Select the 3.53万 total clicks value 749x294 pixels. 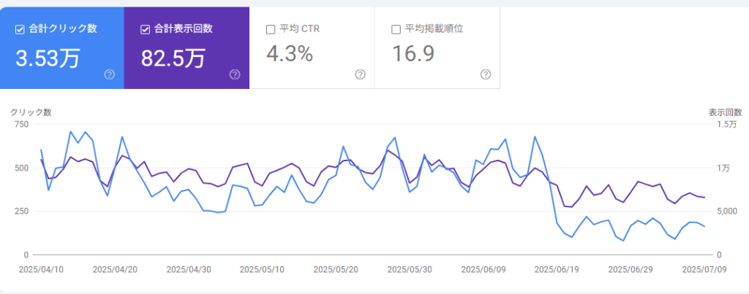click(48, 57)
